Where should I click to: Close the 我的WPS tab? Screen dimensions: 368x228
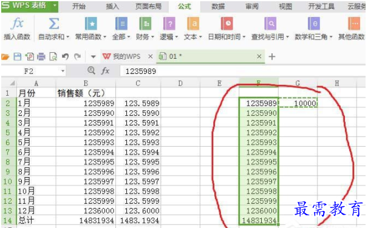151,56
